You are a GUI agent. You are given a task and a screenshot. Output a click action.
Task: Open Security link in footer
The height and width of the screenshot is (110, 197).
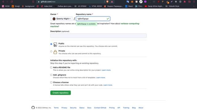click(73, 108)
